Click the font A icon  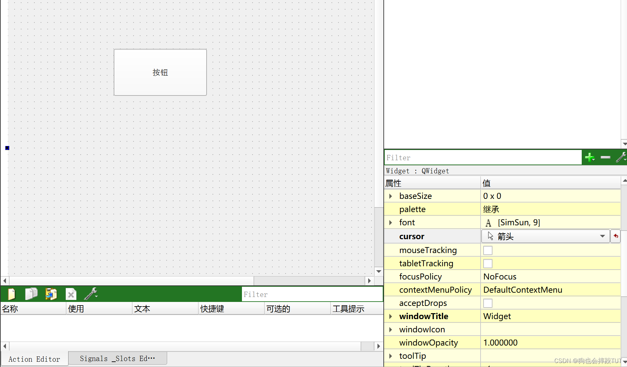(x=488, y=223)
